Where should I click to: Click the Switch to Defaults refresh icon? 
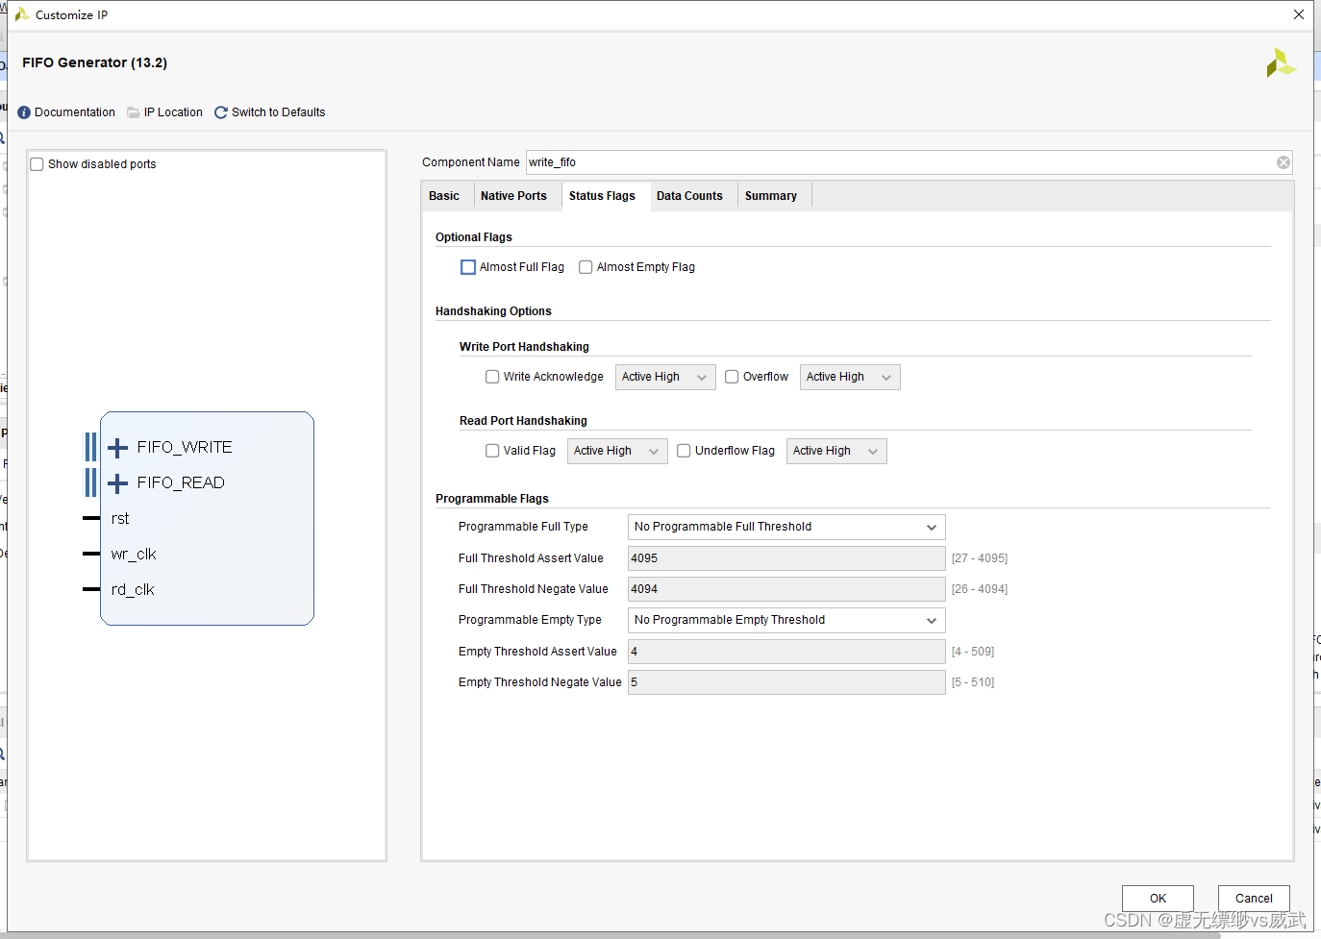coord(221,112)
